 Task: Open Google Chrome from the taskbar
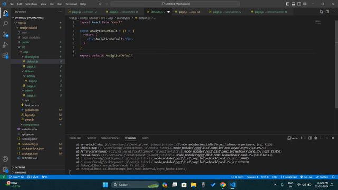[x=223, y=185]
